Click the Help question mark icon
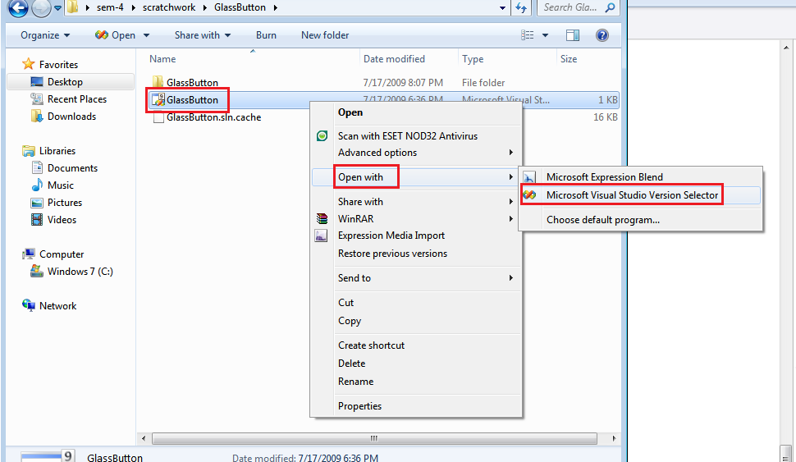This screenshot has width=796, height=462. point(602,35)
